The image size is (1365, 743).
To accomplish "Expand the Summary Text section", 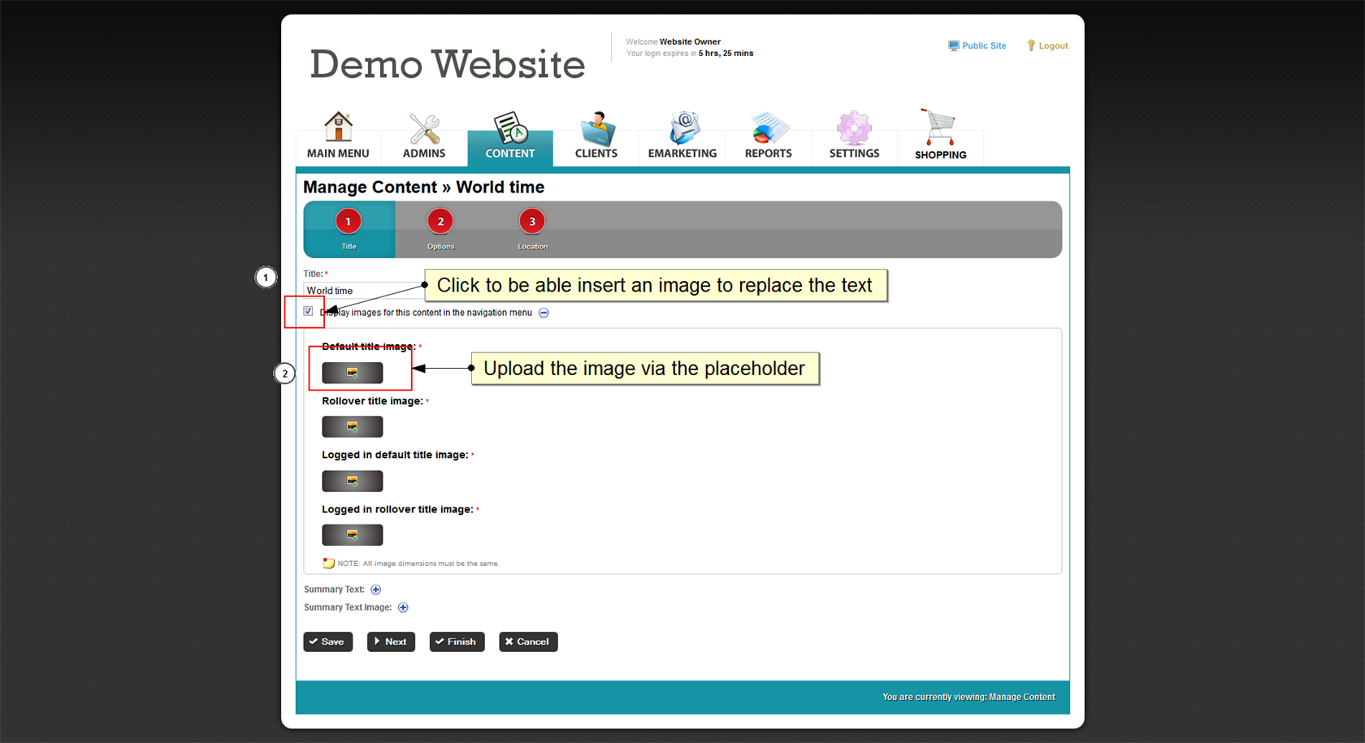I will coord(375,590).
